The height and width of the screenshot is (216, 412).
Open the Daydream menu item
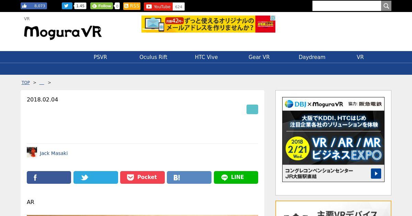312,57
